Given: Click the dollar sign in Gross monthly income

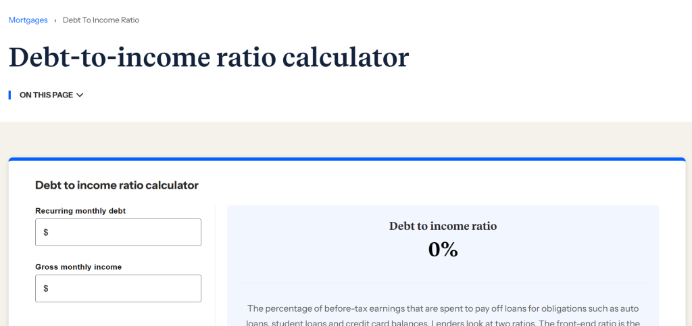Looking at the screenshot, I should coord(46,288).
